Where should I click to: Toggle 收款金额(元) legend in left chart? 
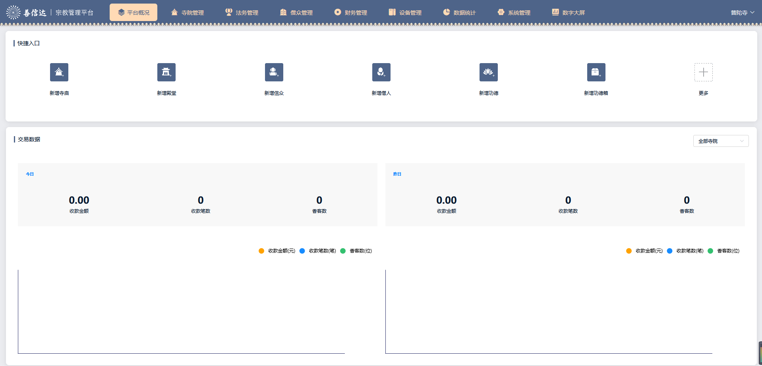coord(277,251)
